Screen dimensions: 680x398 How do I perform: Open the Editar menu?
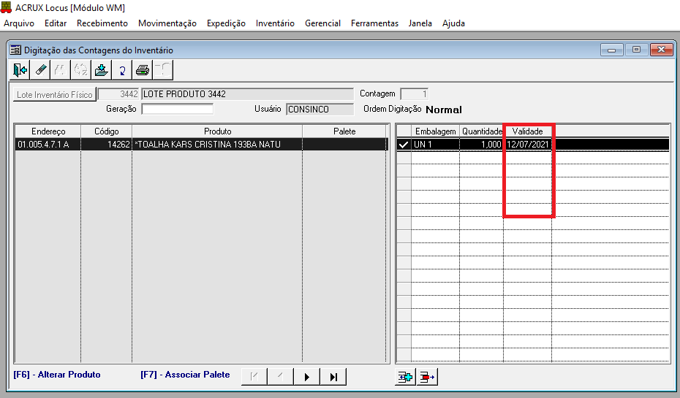coord(56,23)
